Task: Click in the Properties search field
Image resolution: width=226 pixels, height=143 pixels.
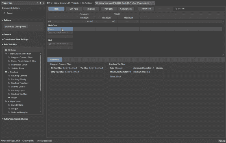Action: [23, 13]
